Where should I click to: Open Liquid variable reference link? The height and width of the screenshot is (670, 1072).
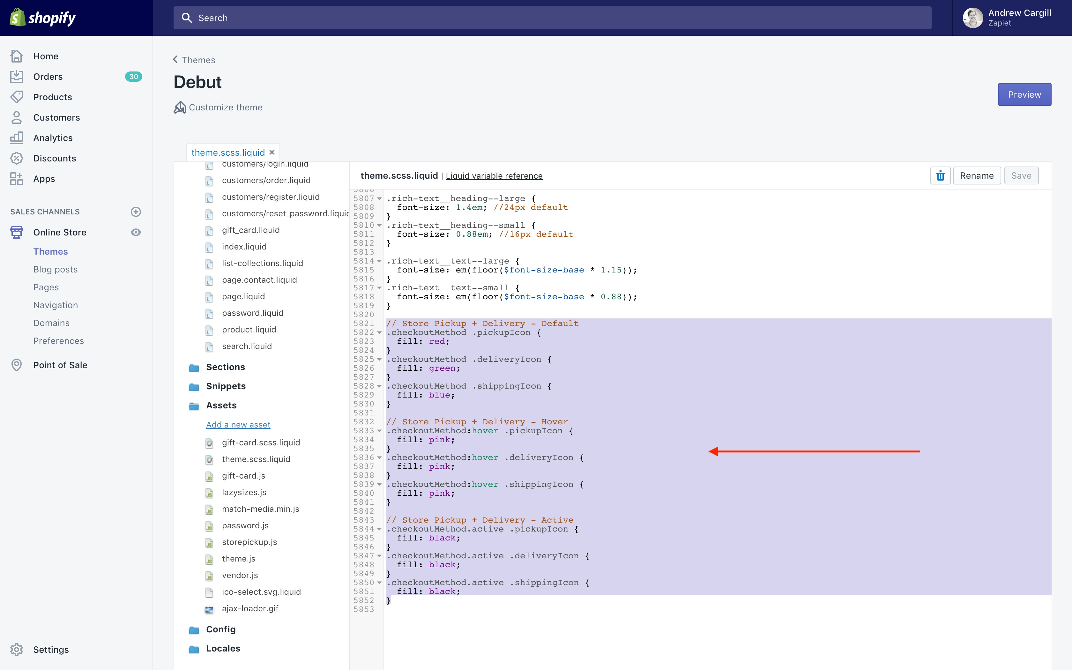pos(494,176)
